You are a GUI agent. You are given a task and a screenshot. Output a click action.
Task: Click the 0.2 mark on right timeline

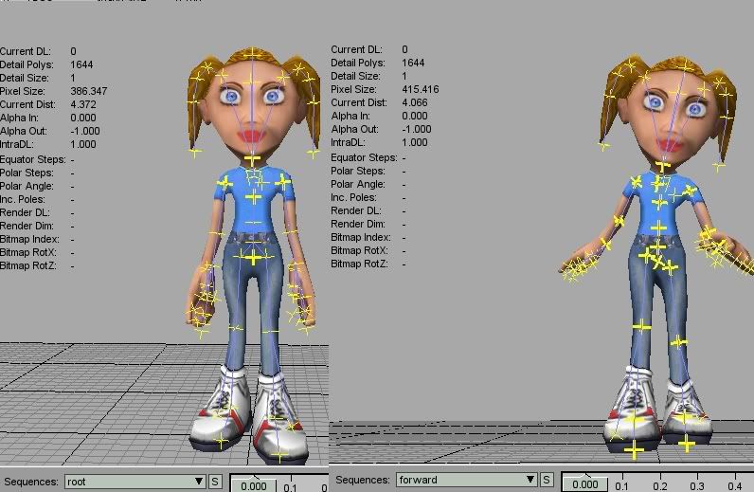coord(659,486)
